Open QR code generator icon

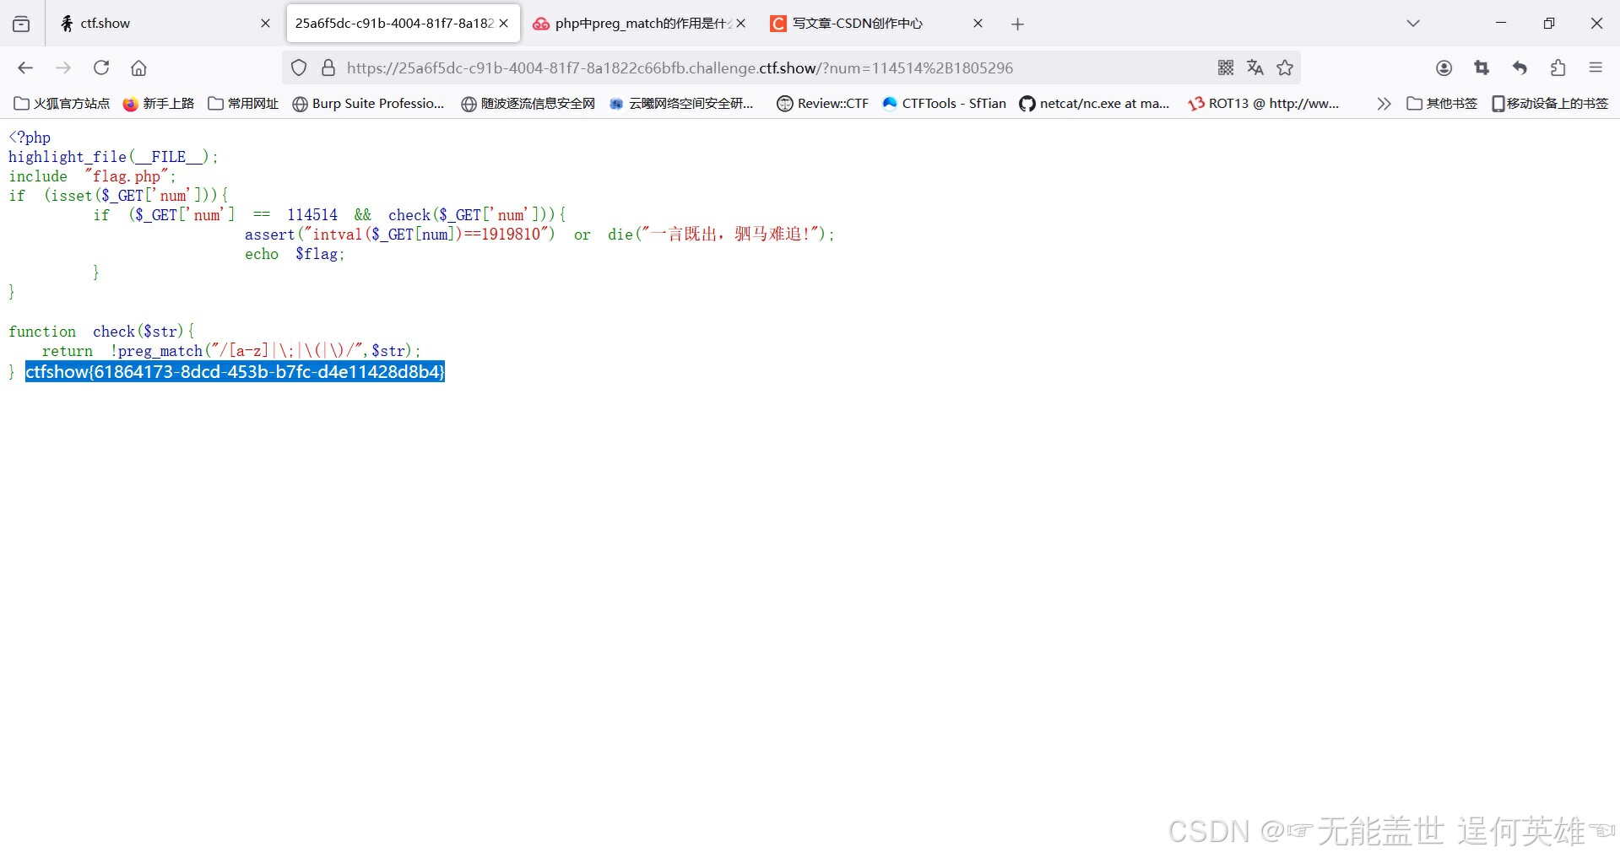pyautogui.click(x=1226, y=67)
